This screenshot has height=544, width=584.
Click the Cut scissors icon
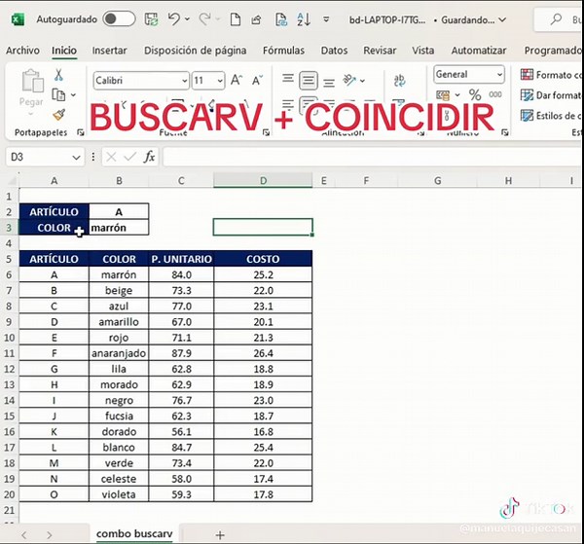pyautogui.click(x=58, y=75)
